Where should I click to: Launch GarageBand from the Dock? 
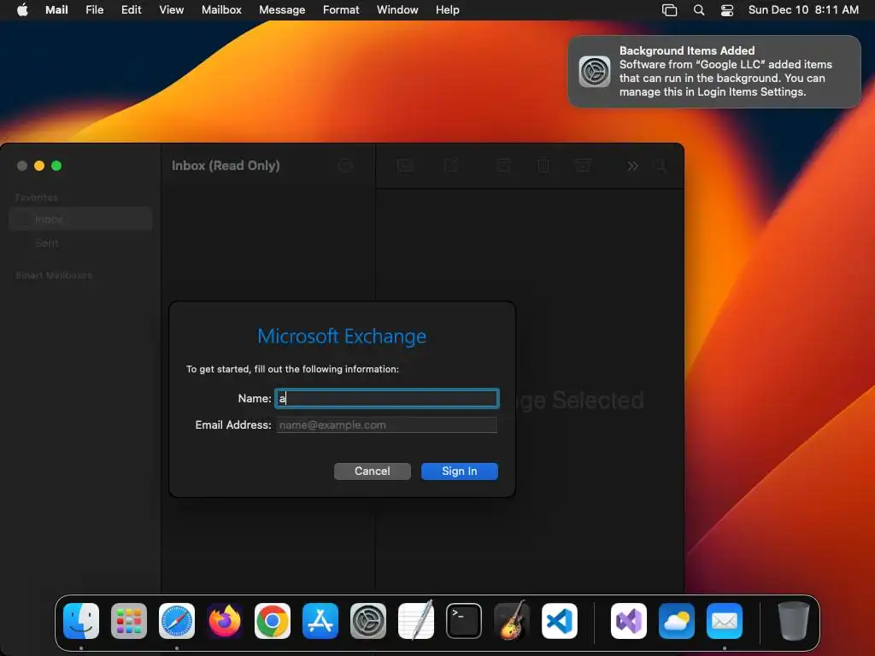tap(512, 620)
